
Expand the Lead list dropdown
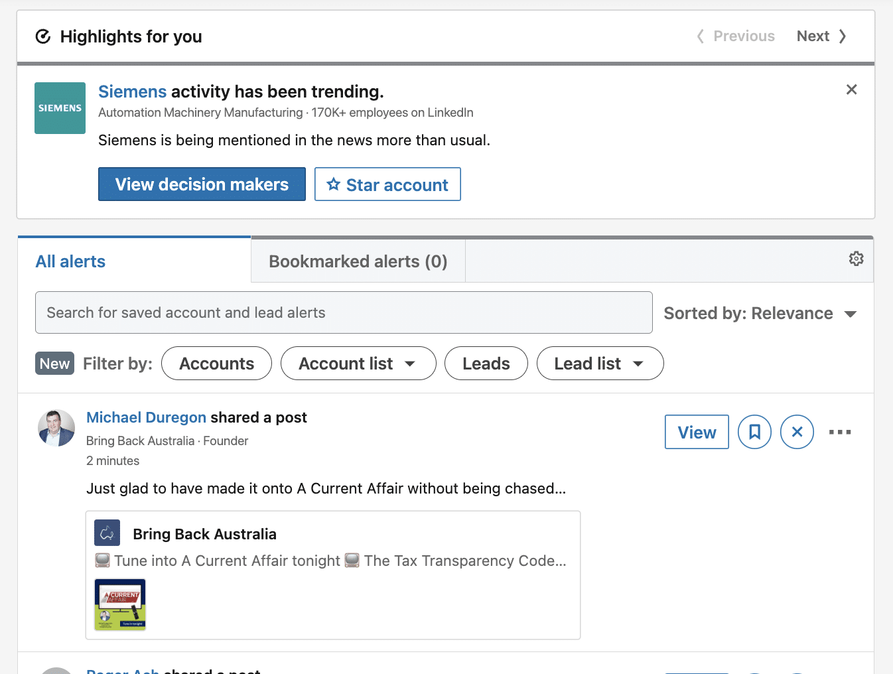pyautogui.click(x=599, y=363)
